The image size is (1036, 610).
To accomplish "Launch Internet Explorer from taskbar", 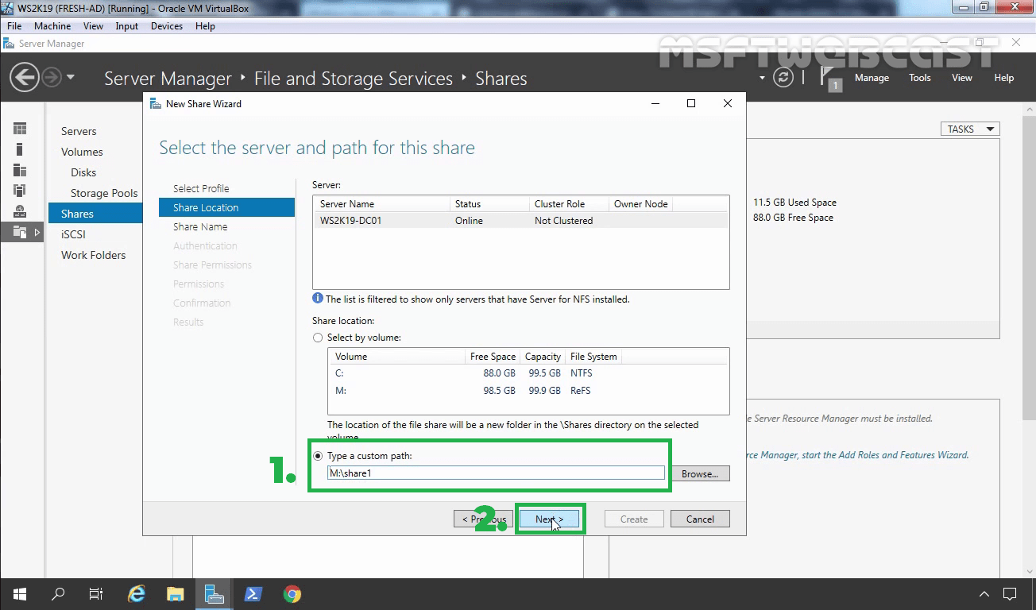I will pyautogui.click(x=137, y=594).
